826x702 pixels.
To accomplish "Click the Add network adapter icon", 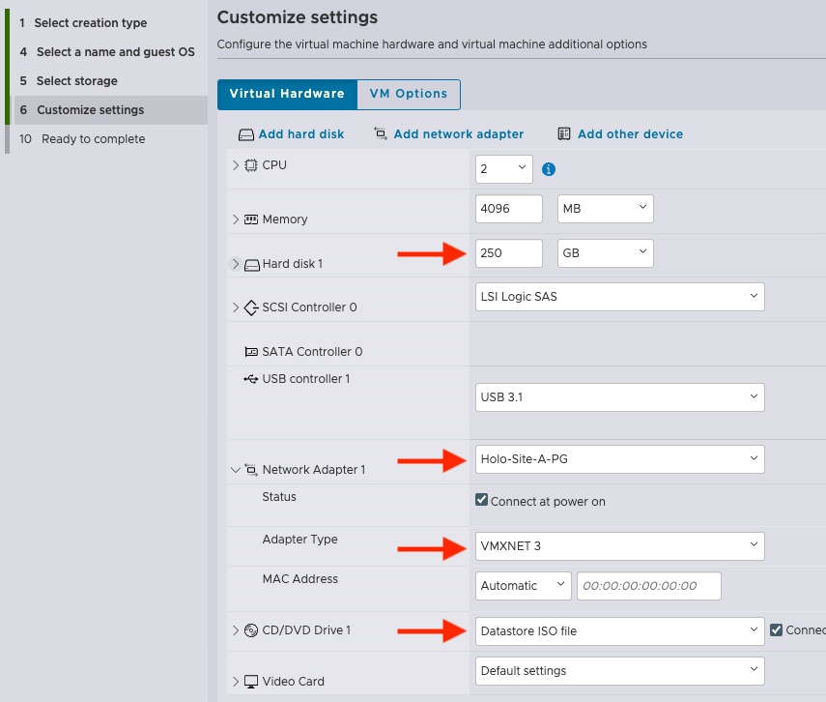I will pyautogui.click(x=381, y=134).
